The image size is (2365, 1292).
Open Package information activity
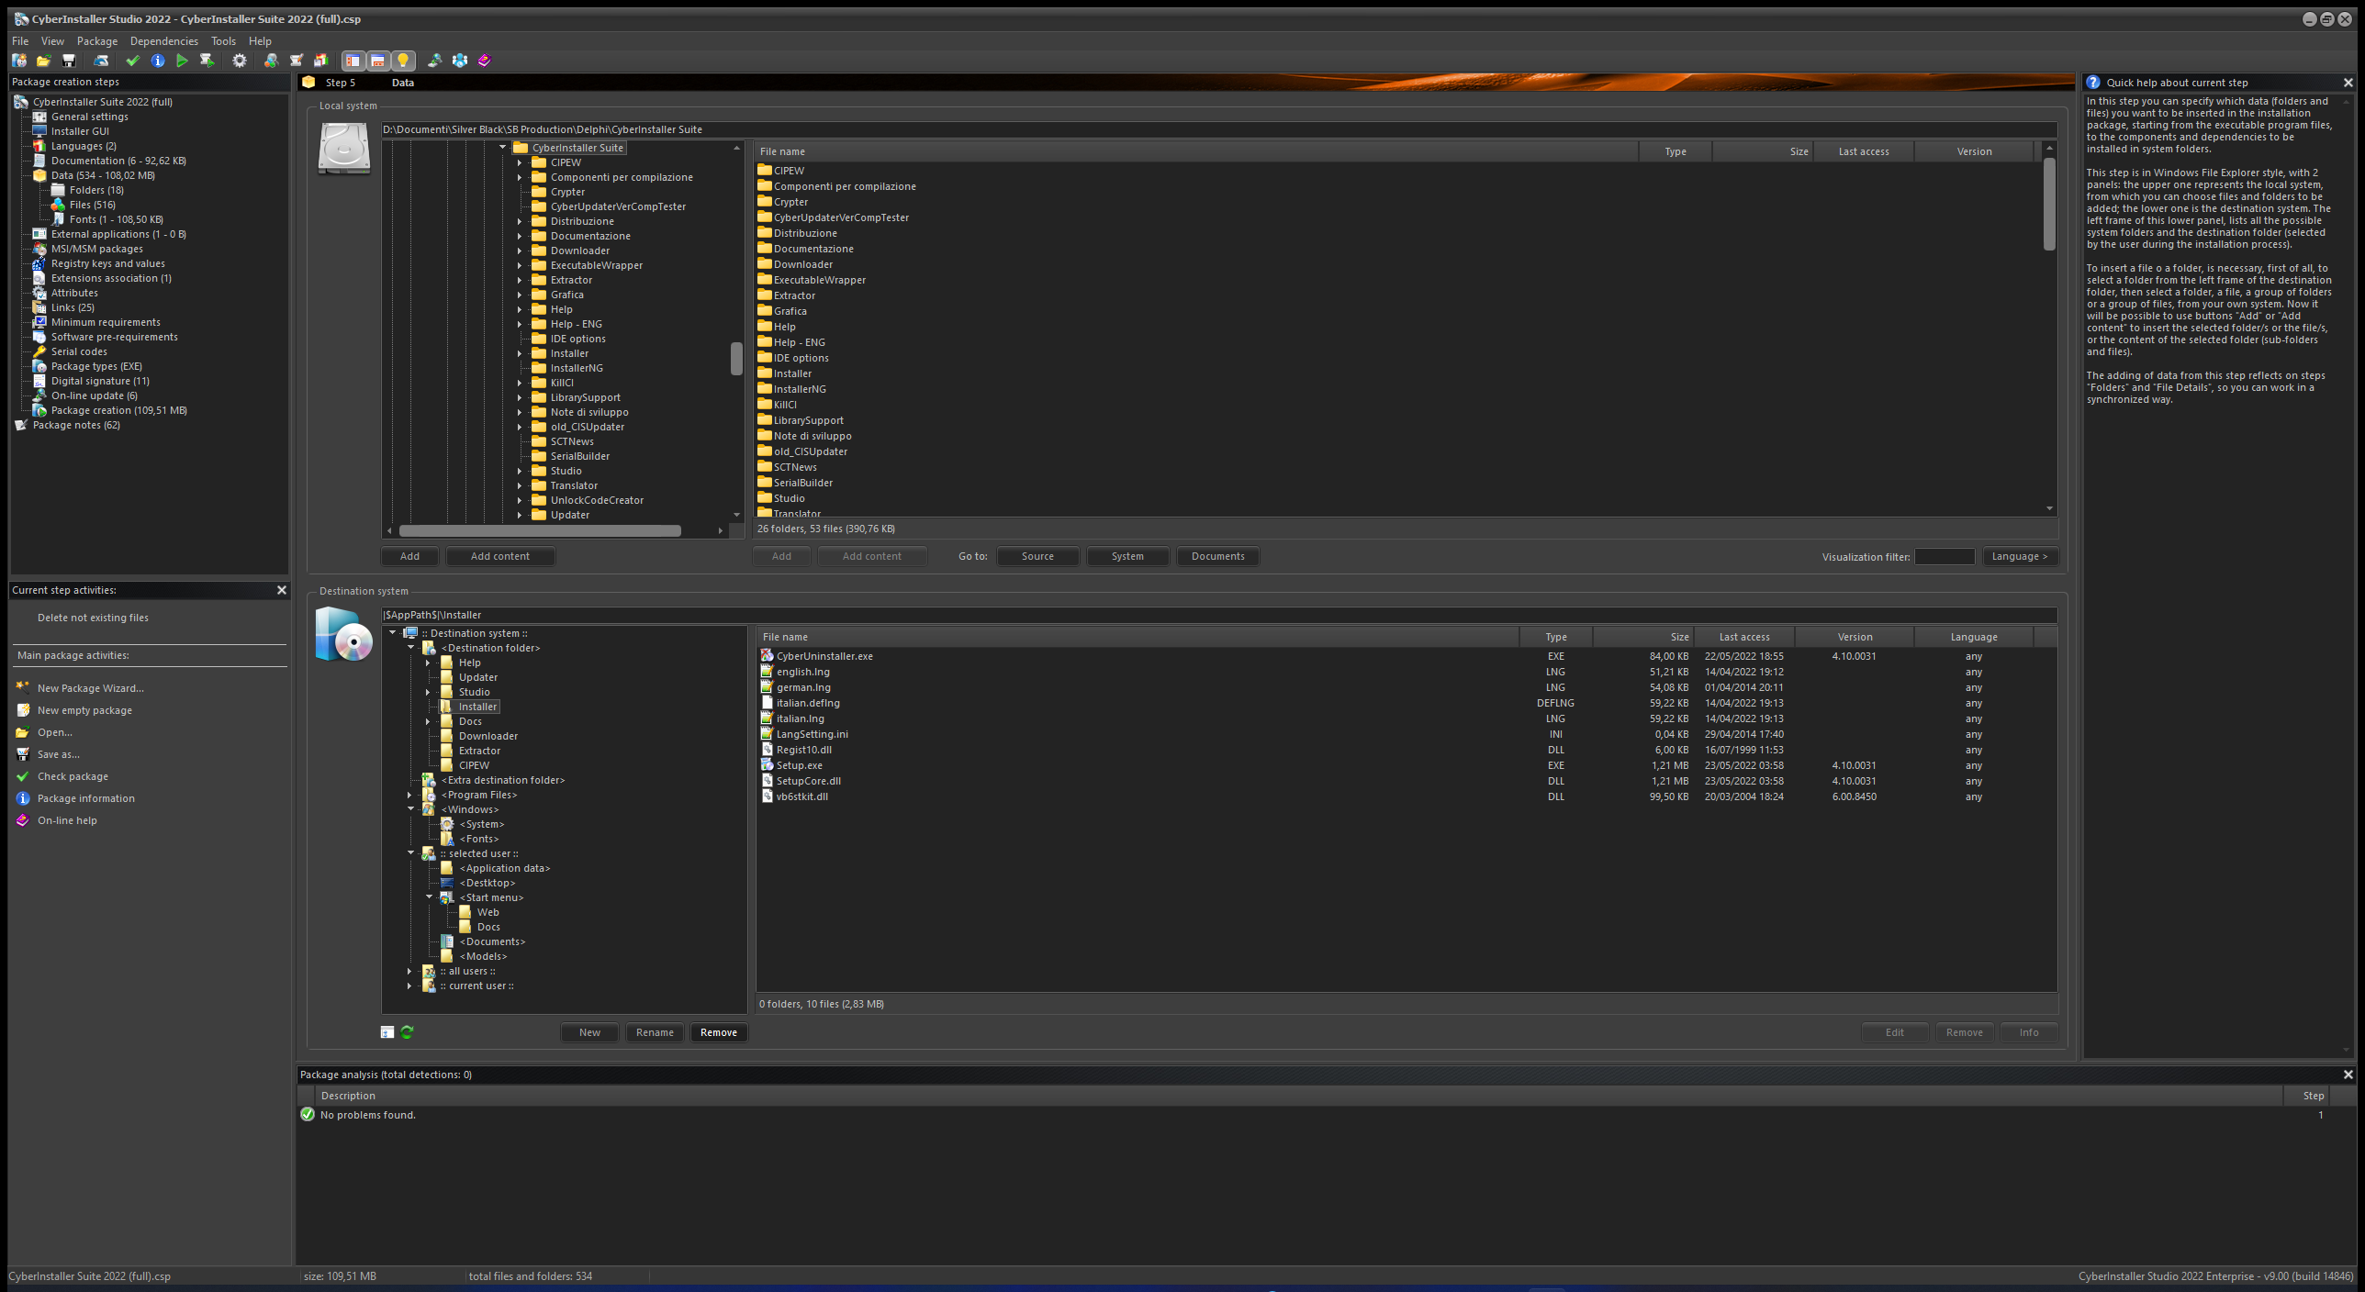click(85, 798)
